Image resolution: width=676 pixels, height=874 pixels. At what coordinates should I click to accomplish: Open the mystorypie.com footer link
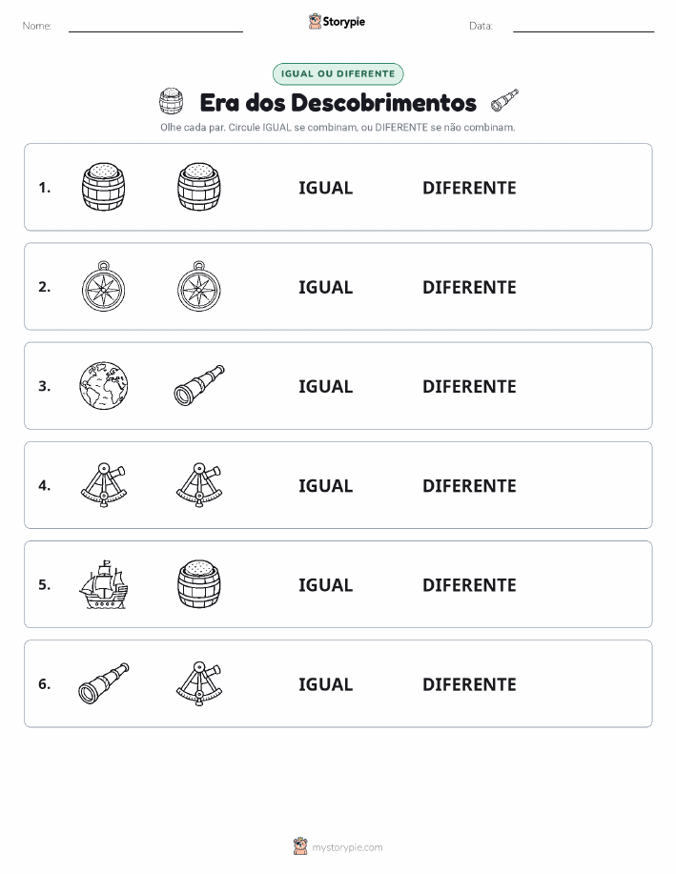pos(338,846)
